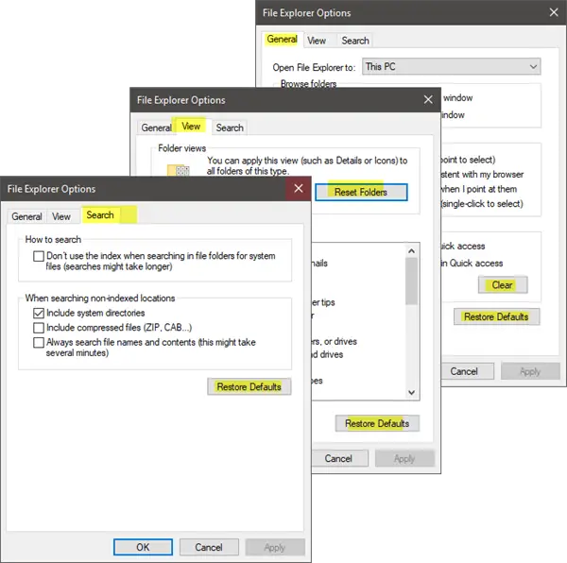Click Reset Folders button

(361, 192)
